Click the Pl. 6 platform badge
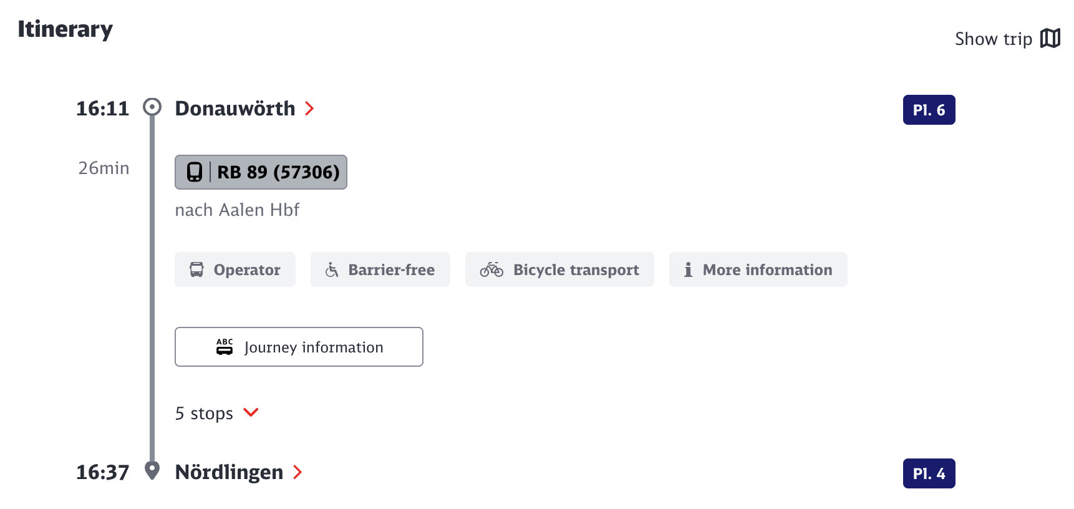Screen dimensions: 1074x509 (x=929, y=110)
